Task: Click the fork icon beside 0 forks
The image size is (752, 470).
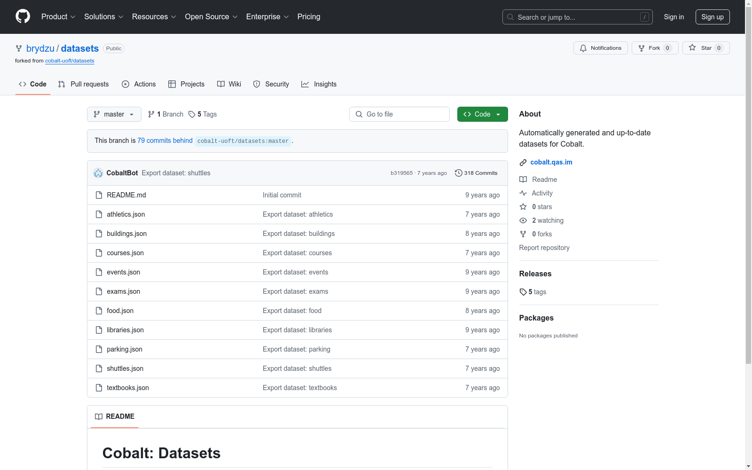Action: [523, 234]
